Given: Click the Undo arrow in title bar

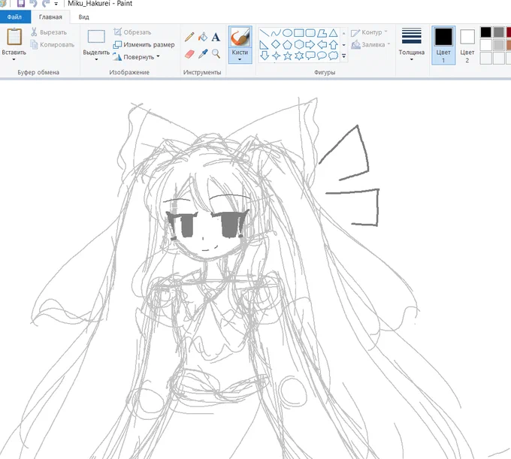Looking at the screenshot, I should coord(33,3).
